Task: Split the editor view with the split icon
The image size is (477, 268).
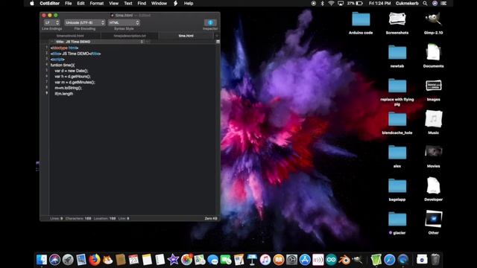Action: 218,42
